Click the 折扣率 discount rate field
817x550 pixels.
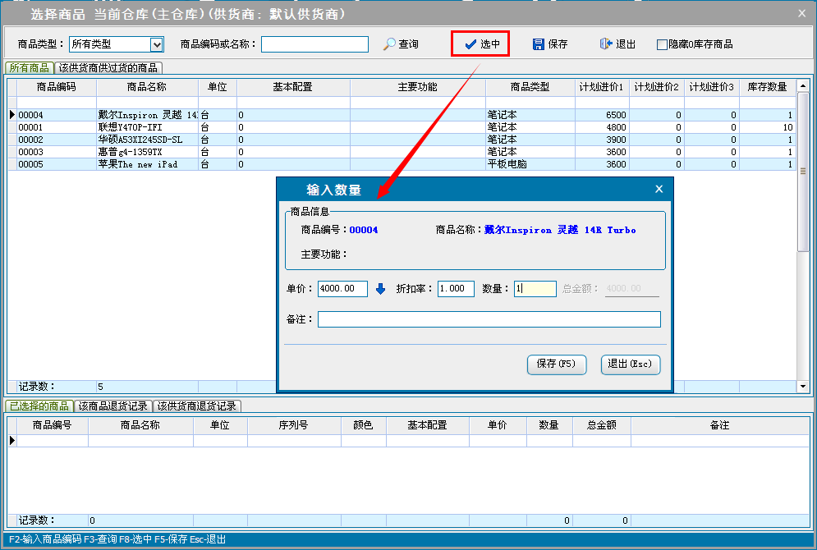pos(456,289)
